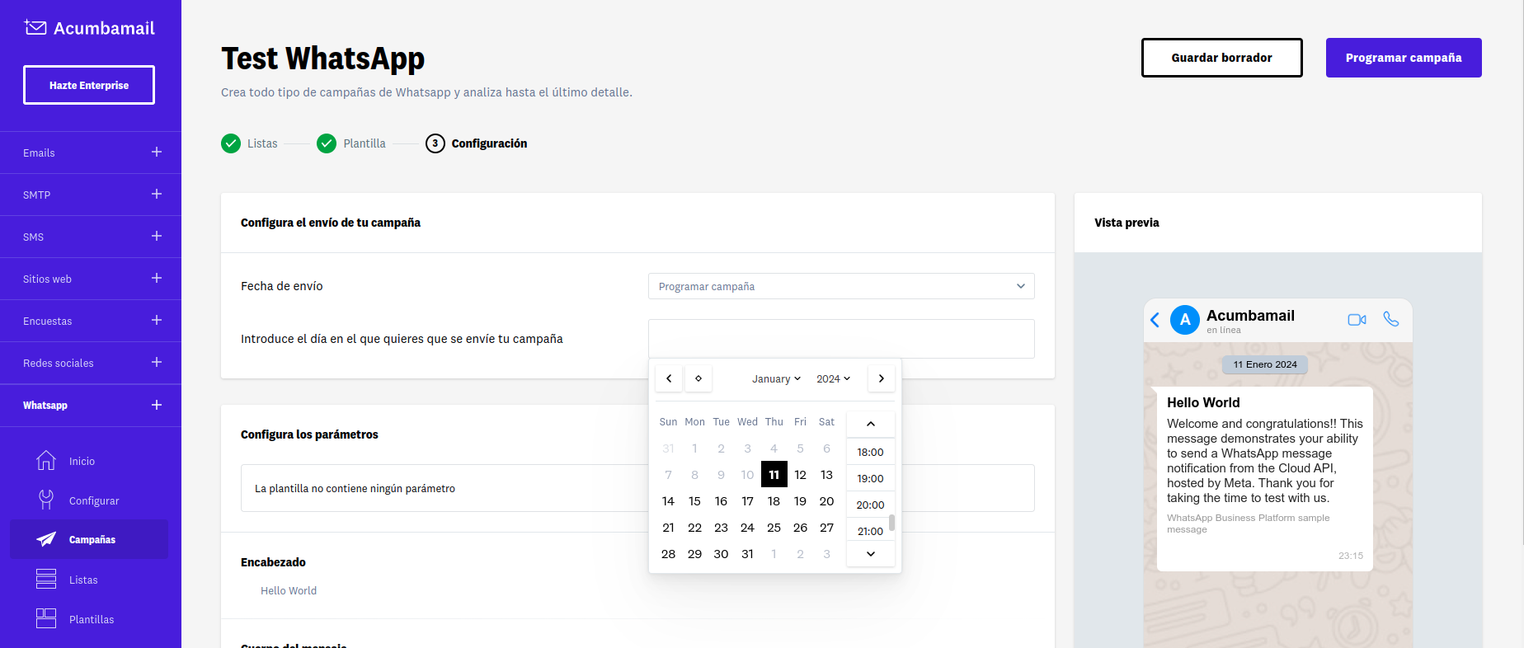The height and width of the screenshot is (648, 1524).
Task: Click the time list up arrow
Action: pyautogui.click(x=870, y=423)
